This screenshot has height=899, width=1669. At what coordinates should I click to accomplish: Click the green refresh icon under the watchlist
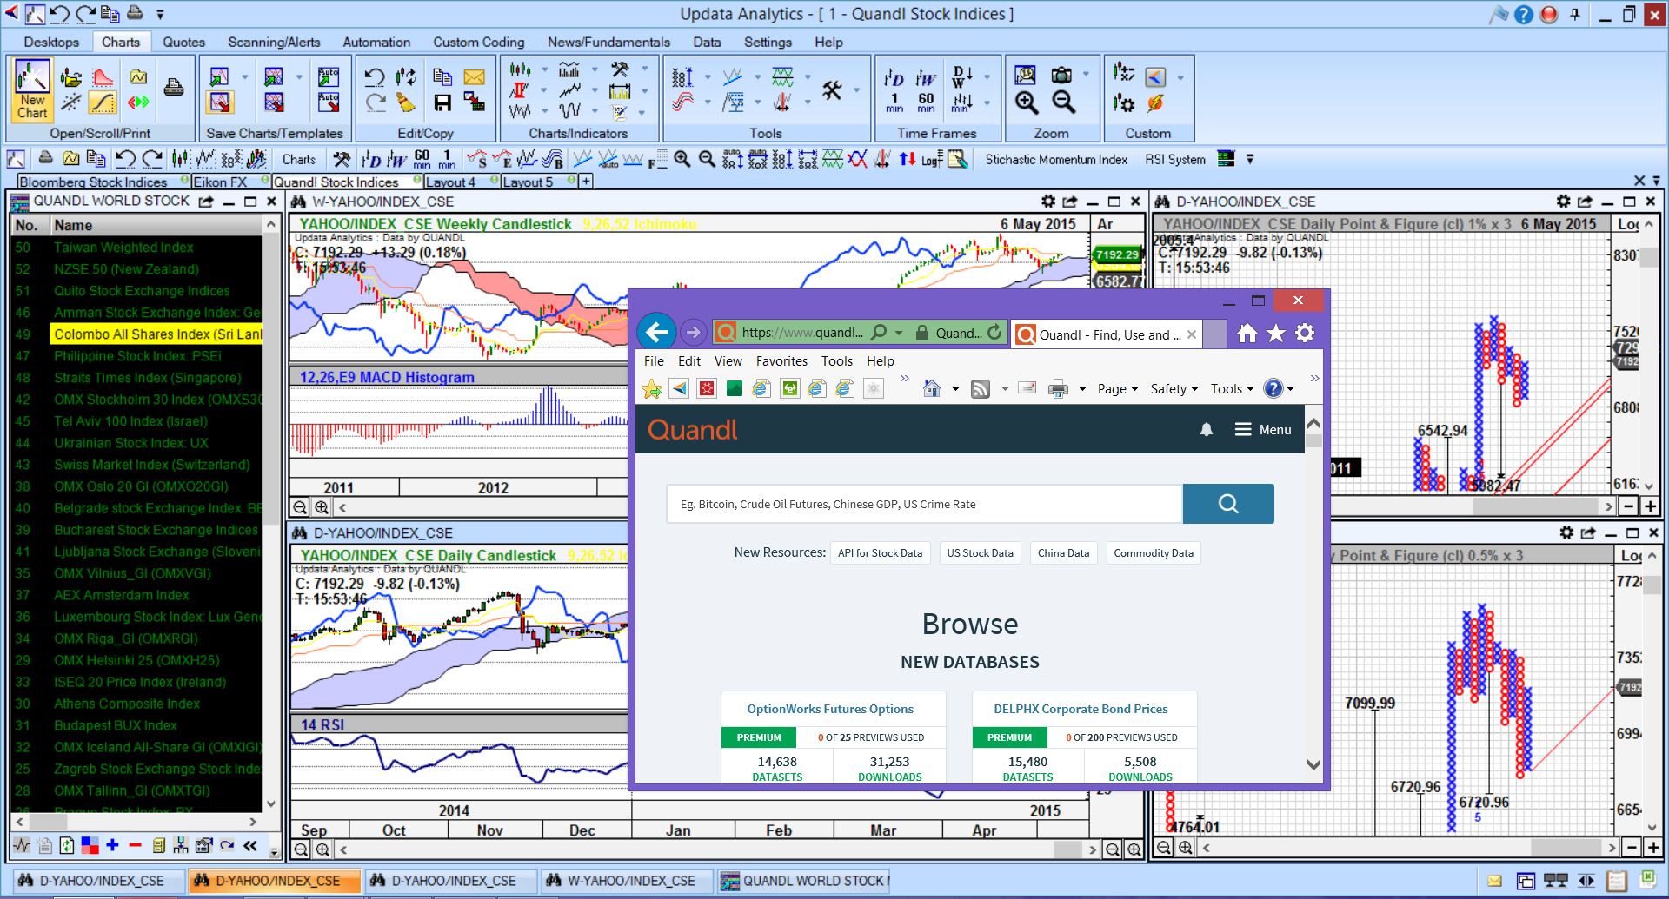coord(67,845)
